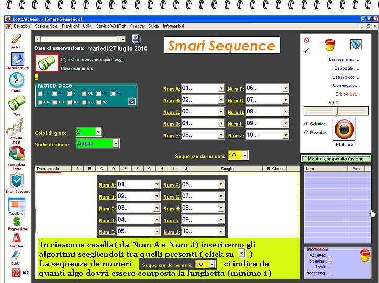
Task: Click the Elabora red round button
Action: (x=344, y=129)
